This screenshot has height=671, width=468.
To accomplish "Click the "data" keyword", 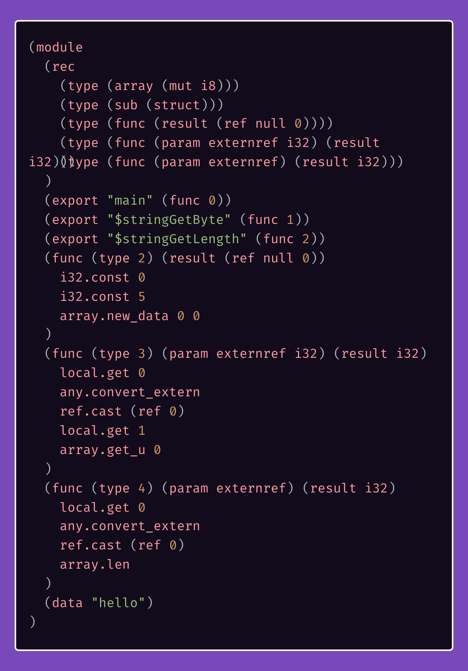I will 67,603.
